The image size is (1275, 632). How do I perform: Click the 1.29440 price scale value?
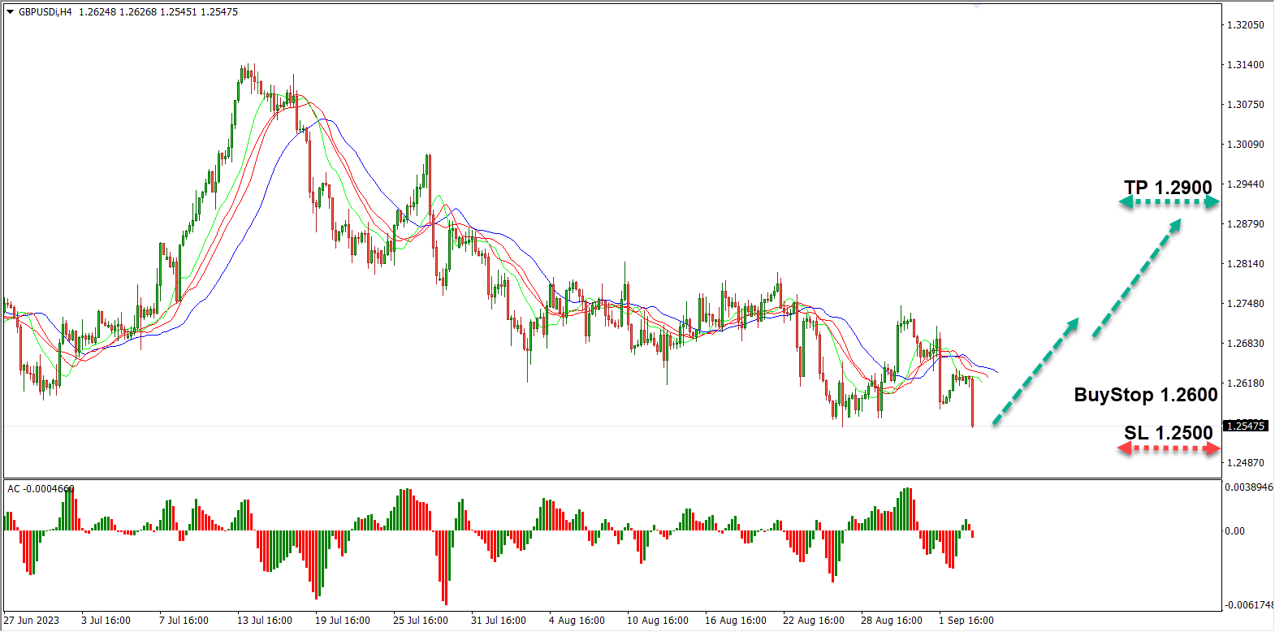[x=1245, y=184]
